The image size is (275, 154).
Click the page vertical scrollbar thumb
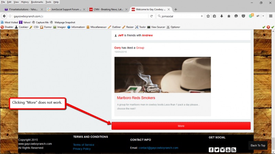[273, 144]
